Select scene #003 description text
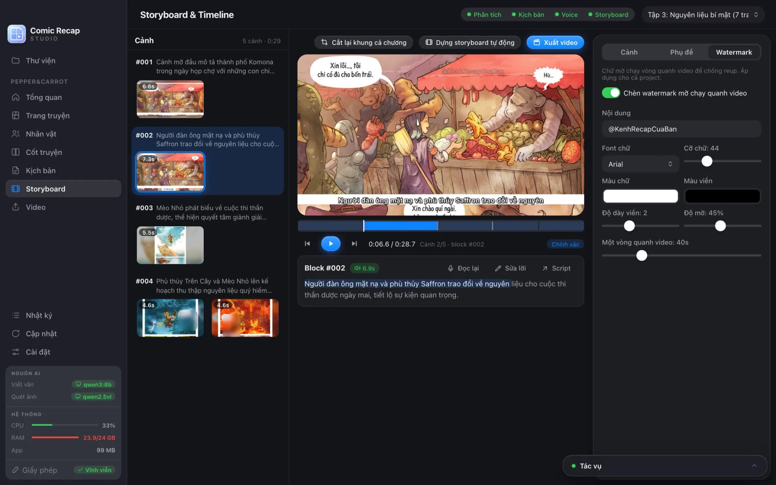This screenshot has height=485, width=776. pos(211,213)
